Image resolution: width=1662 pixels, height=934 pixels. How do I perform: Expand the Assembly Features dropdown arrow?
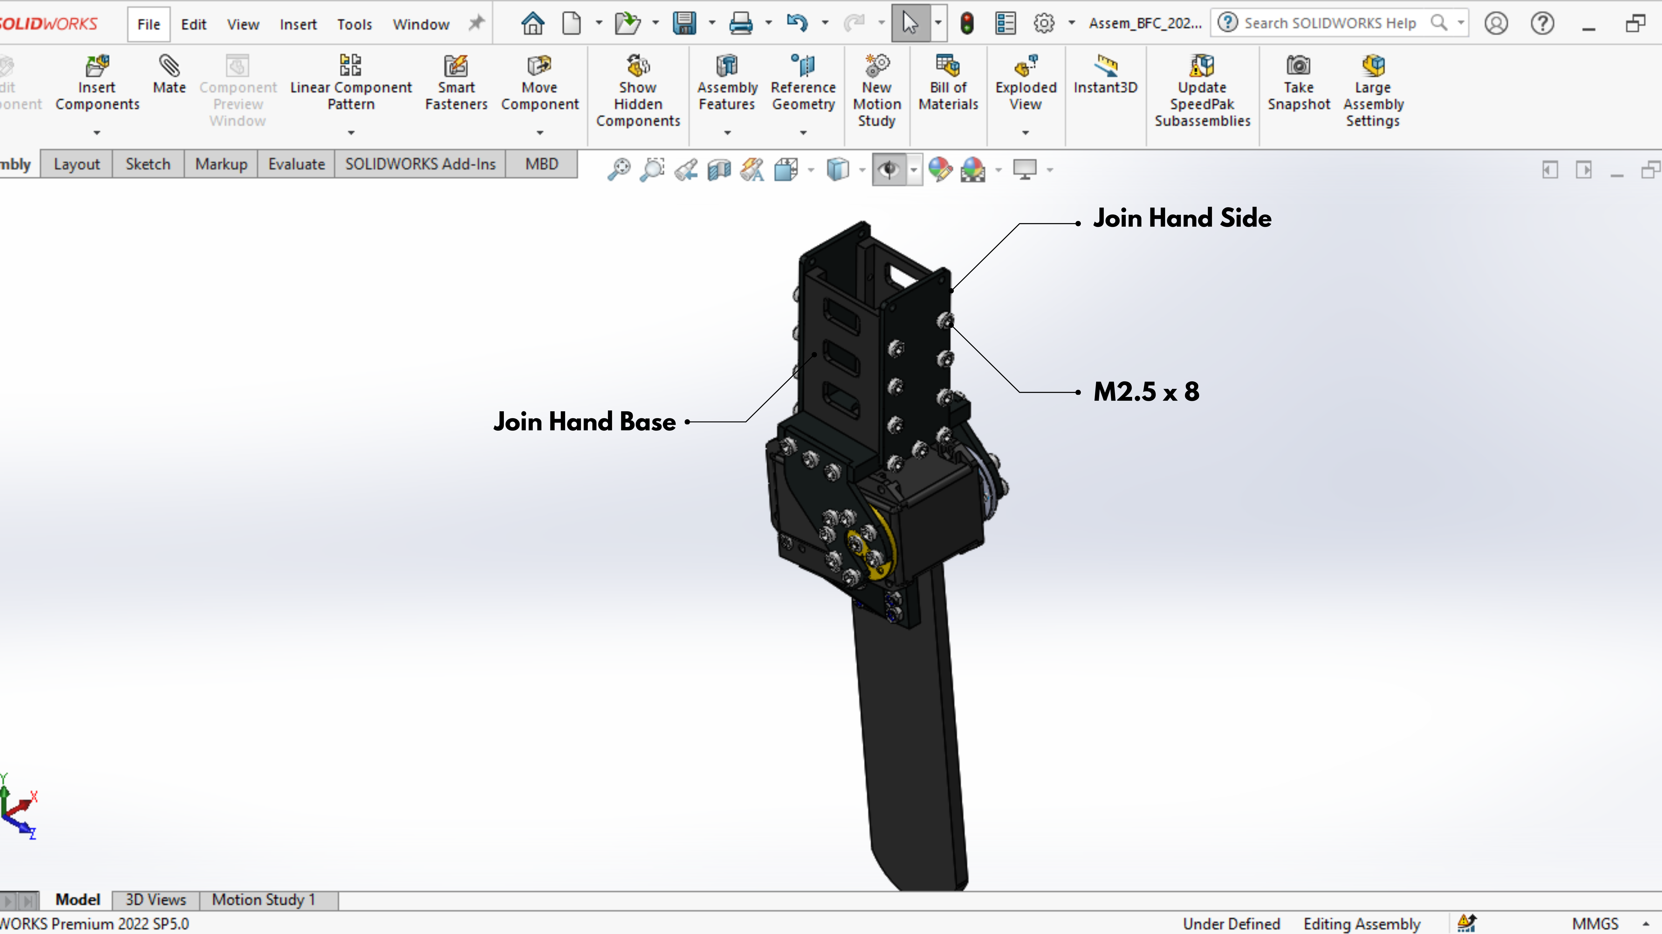pyautogui.click(x=727, y=133)
